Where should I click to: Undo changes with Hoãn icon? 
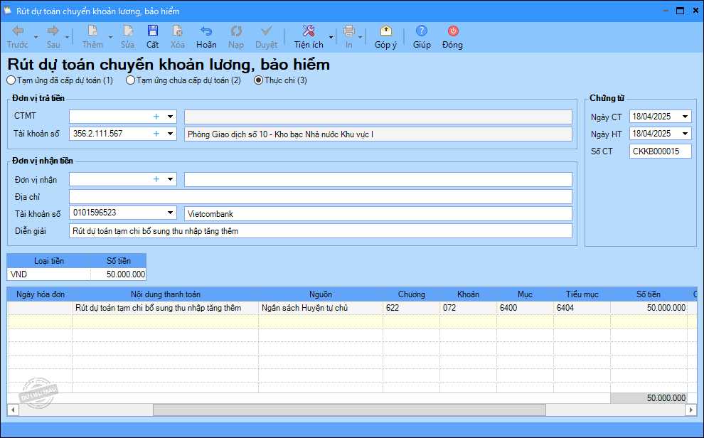[206, 31]
